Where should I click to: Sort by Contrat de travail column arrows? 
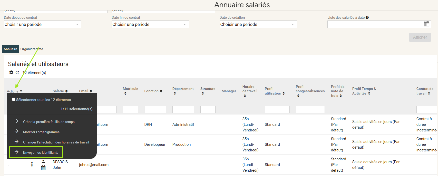(x=429, y=94)
